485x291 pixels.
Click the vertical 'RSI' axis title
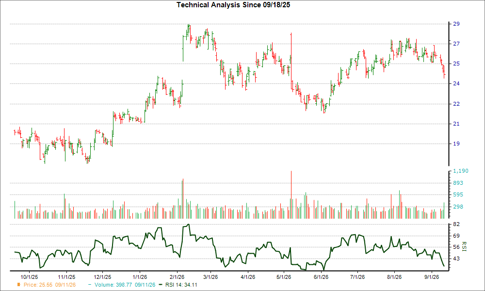point(464,246)
